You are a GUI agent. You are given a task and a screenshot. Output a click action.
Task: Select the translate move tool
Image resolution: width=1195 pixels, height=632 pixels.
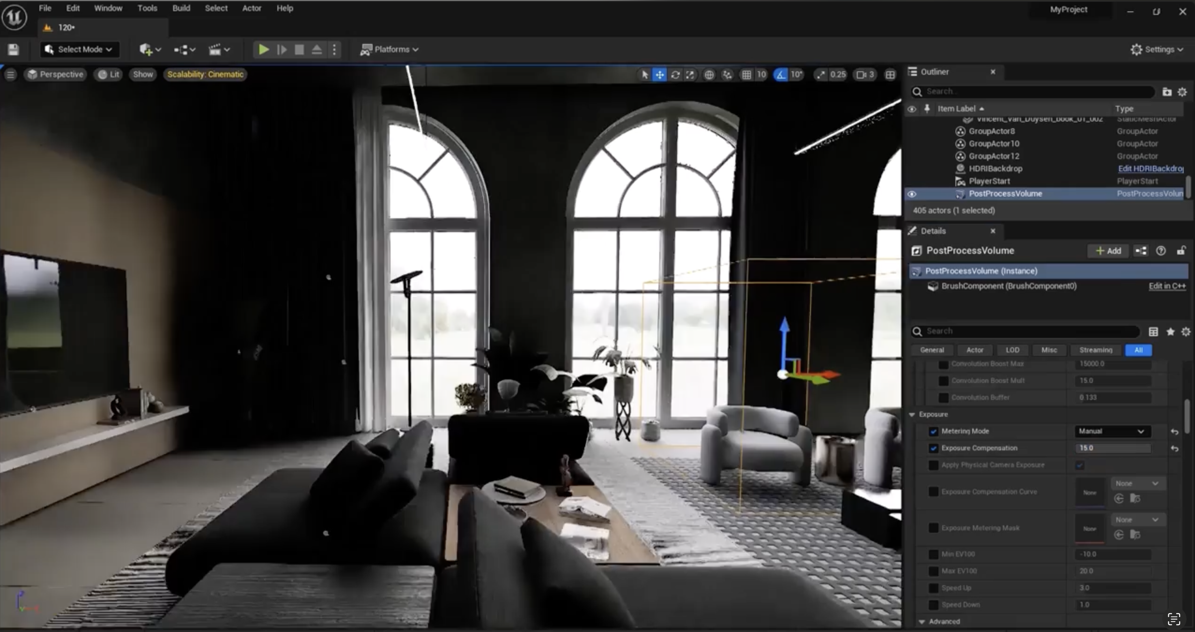point(659,75)
